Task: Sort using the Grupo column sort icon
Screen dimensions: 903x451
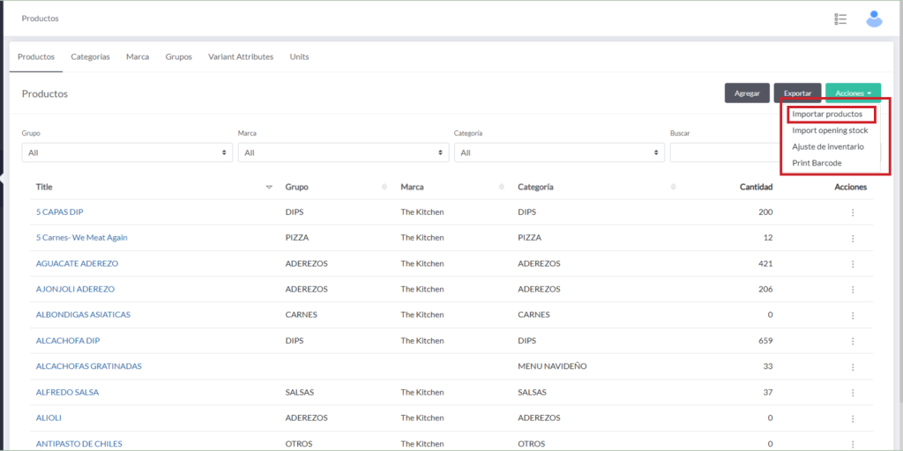Action: pyautogui.click(x=384, y=187)
